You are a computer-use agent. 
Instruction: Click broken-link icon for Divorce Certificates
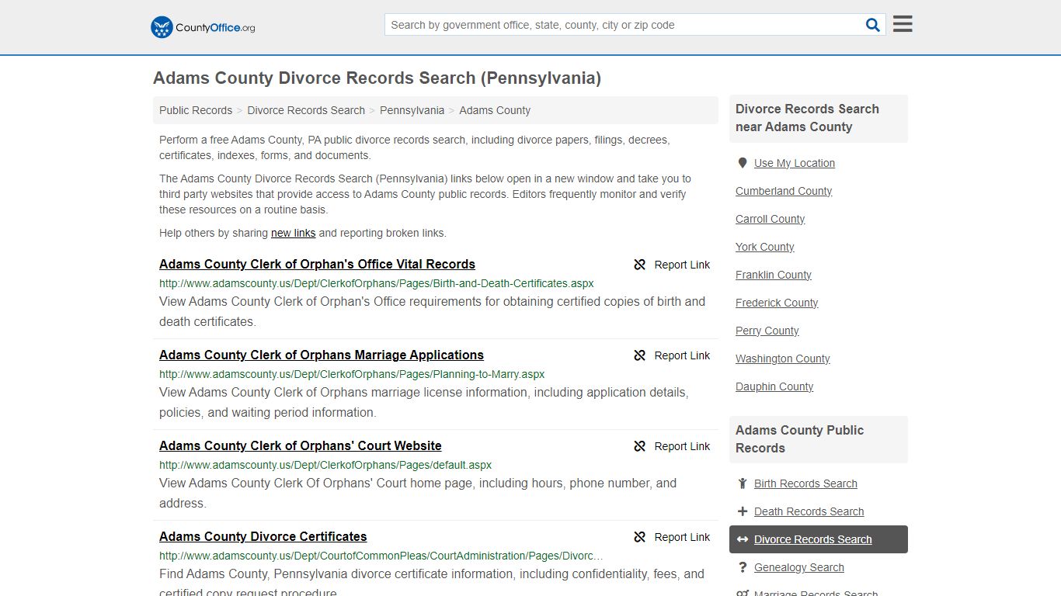[x=640, y=537]
